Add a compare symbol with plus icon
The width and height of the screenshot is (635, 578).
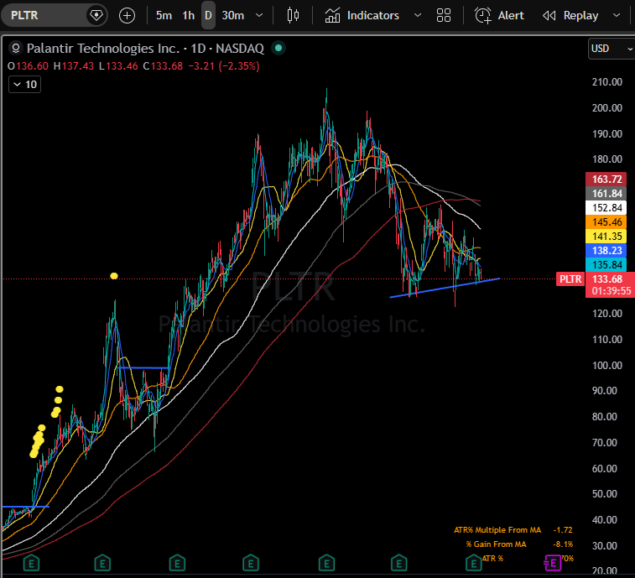[x=127, y=15]
